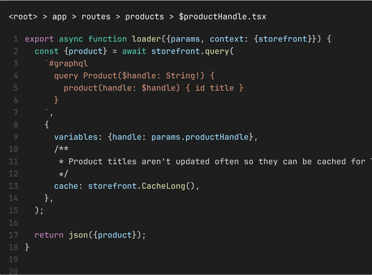Click the variables property key
The height and width of the screenshot is (275, 372).
point(76,137)
